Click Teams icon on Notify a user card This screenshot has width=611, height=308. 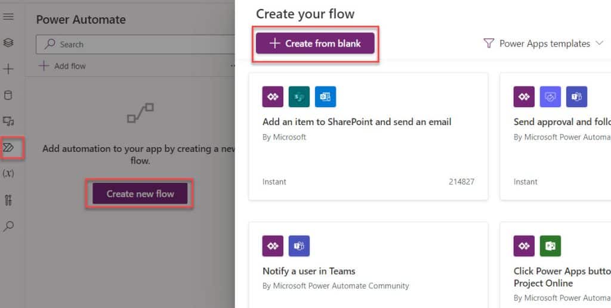point(300,246)
